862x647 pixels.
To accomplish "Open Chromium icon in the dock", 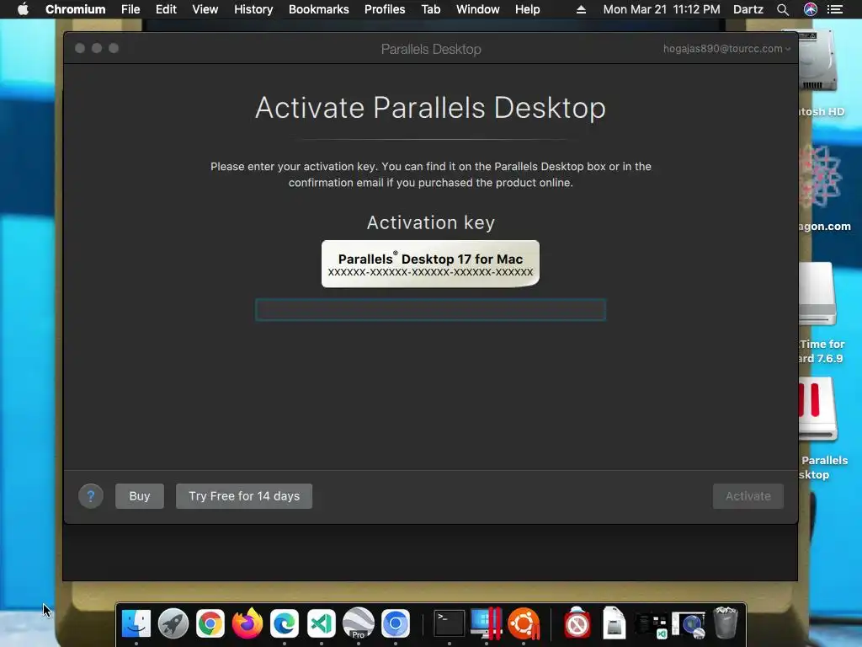I will tap(396, 623).
